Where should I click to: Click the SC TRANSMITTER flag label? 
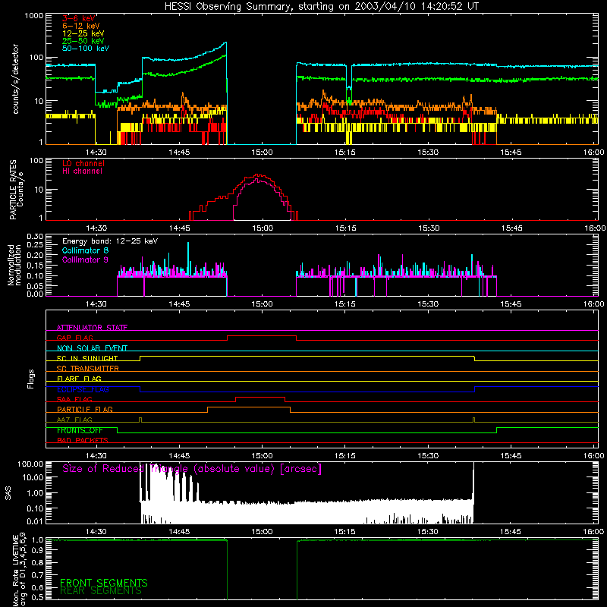(87, 369)
